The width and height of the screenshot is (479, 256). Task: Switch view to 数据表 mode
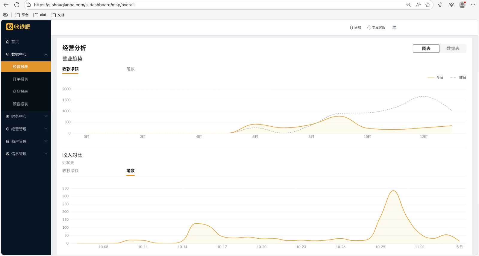click(453, 49)
